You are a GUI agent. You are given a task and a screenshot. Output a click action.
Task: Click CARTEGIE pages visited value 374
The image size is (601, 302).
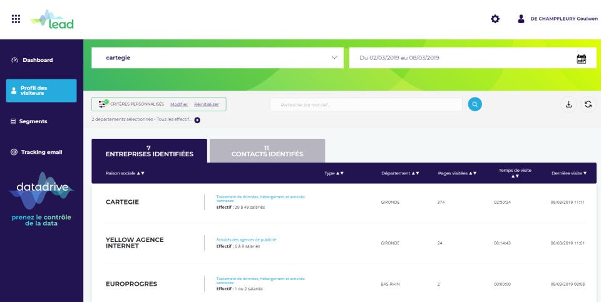click(x=441, y=203)
